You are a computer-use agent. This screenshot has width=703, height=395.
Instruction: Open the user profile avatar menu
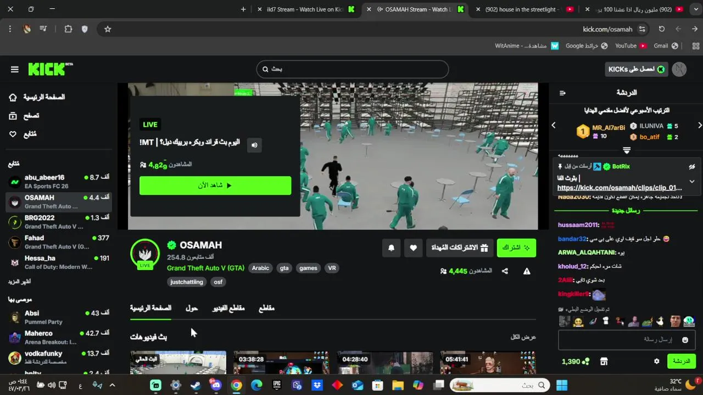click(679, 69)
